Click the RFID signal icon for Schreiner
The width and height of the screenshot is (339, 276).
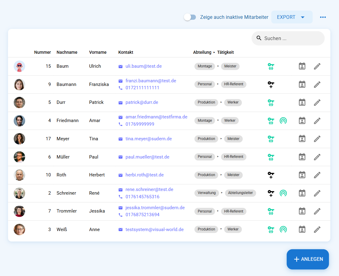[283, 193]
